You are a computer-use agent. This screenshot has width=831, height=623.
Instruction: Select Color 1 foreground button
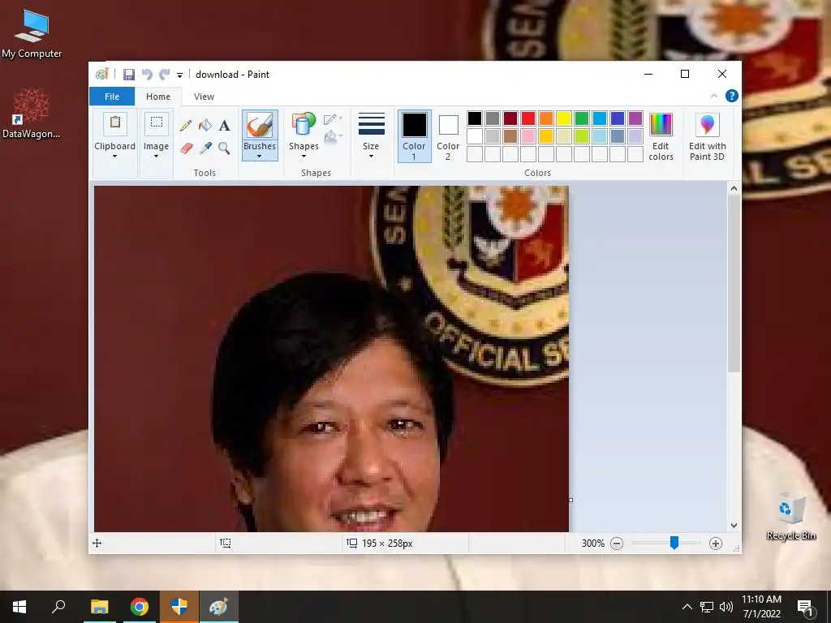point(415,135)
